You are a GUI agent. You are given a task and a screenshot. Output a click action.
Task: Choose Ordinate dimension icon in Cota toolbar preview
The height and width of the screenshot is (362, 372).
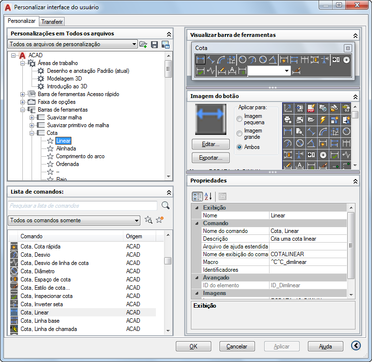pyautogui.click(x=231, y=60)
